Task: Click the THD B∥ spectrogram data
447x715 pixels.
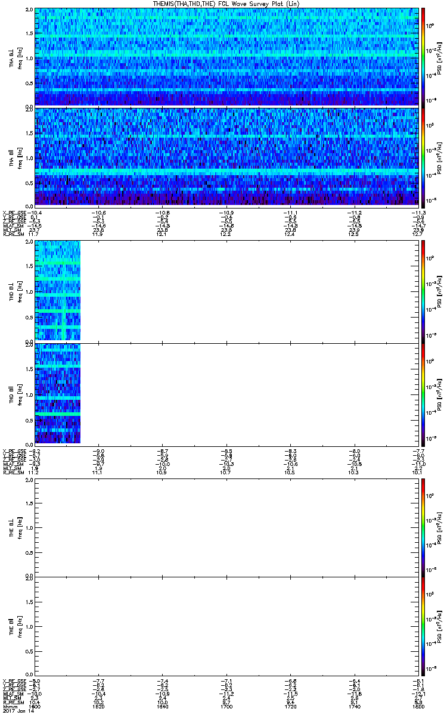Action: tap(58, 393)
